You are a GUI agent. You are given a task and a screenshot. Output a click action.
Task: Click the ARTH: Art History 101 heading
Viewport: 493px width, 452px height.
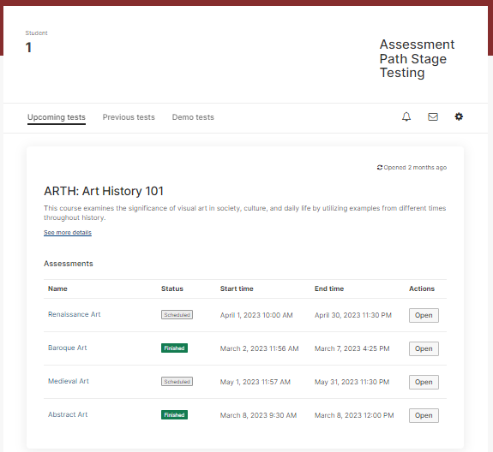pos(104,191)
